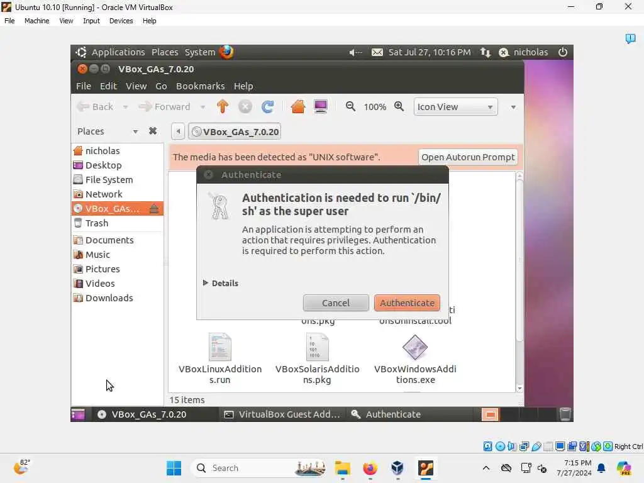Click the Authenticate button

coord(407,303)
